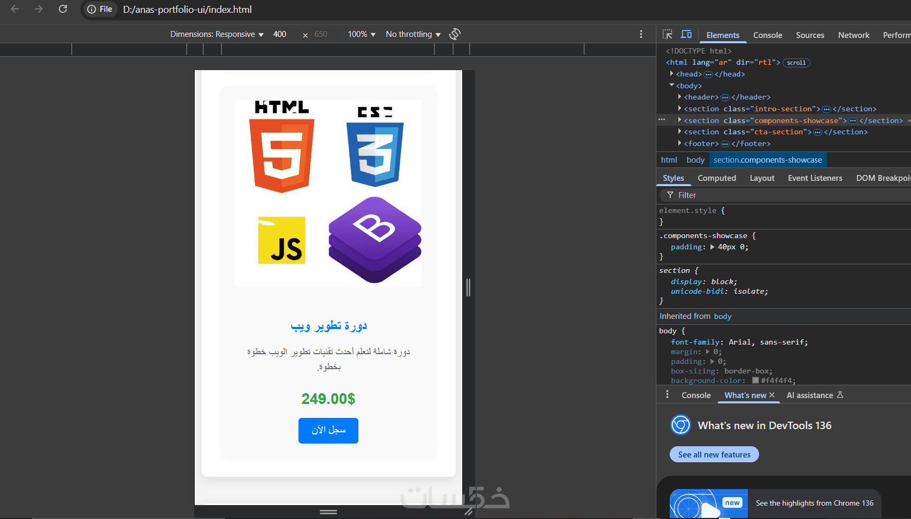Screen dimensions: 911x519
Task: Click the #f4f4f4 background color swatch
Action: (756, 380)
